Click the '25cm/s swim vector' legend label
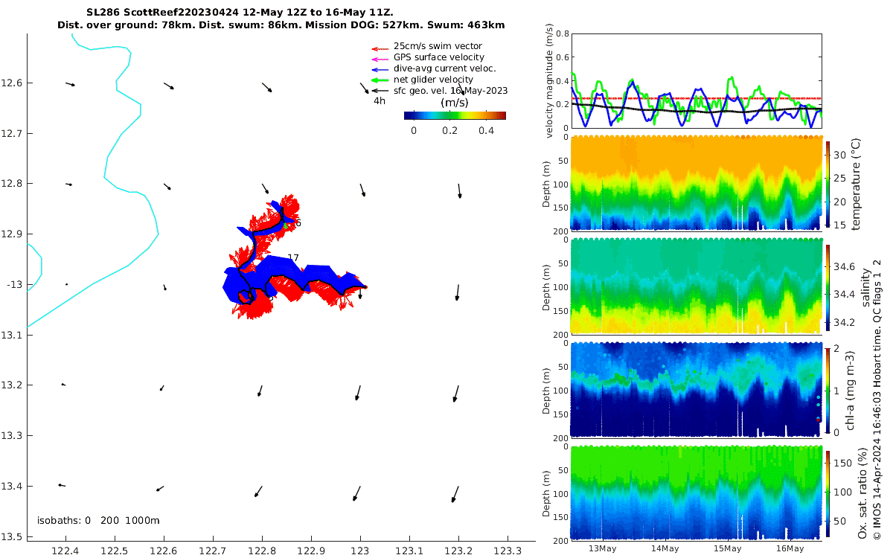893x558 pixels. (439, 46)
